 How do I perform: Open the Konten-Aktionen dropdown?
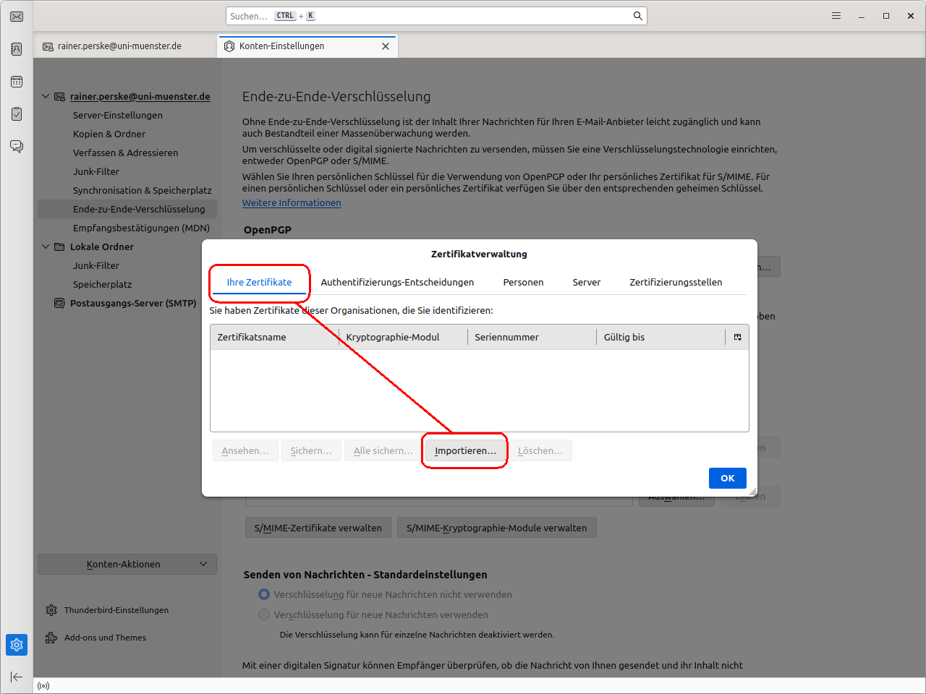pos(127,565)
